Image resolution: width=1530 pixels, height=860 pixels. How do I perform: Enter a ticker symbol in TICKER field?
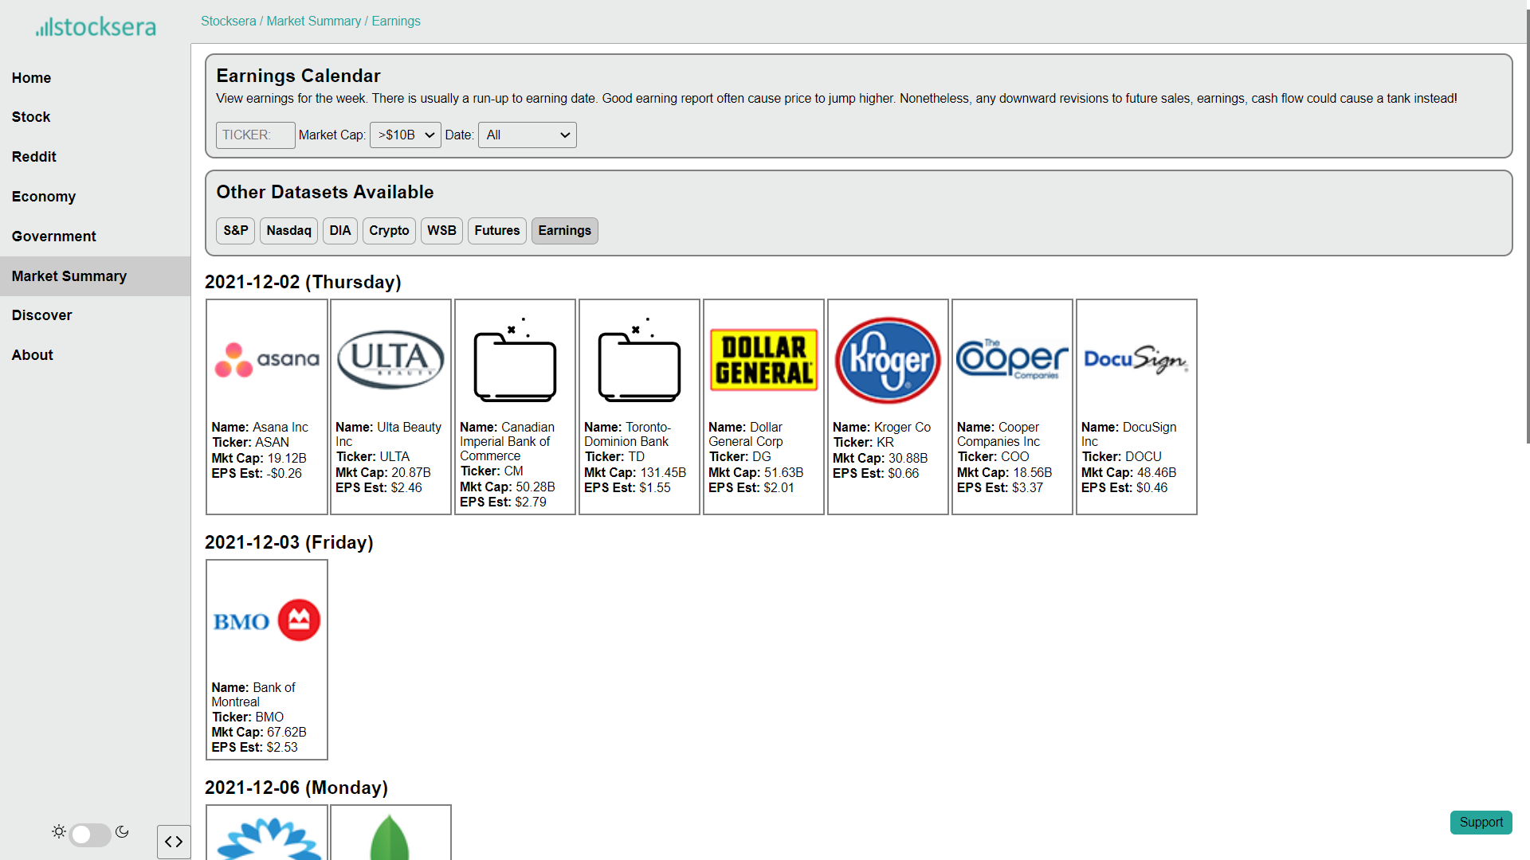coord(255,135)
